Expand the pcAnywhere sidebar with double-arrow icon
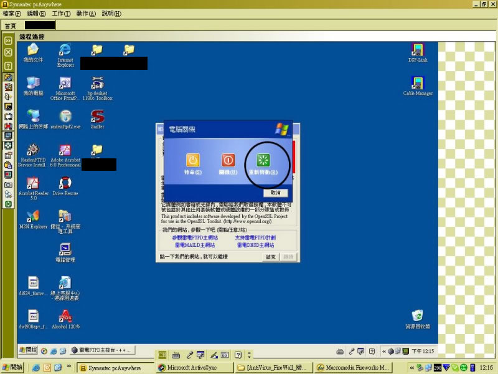The width and height of the screenshot is (498, 374). point(8,41)
